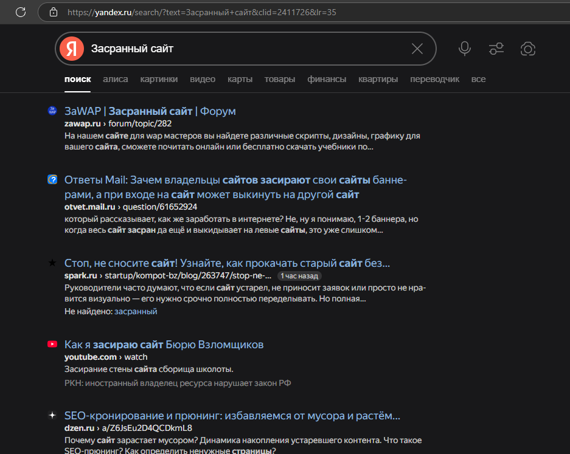Viewport: 570px width, 454px height.
Task: Expand all services with the все tab
Action: pos(478,79)
